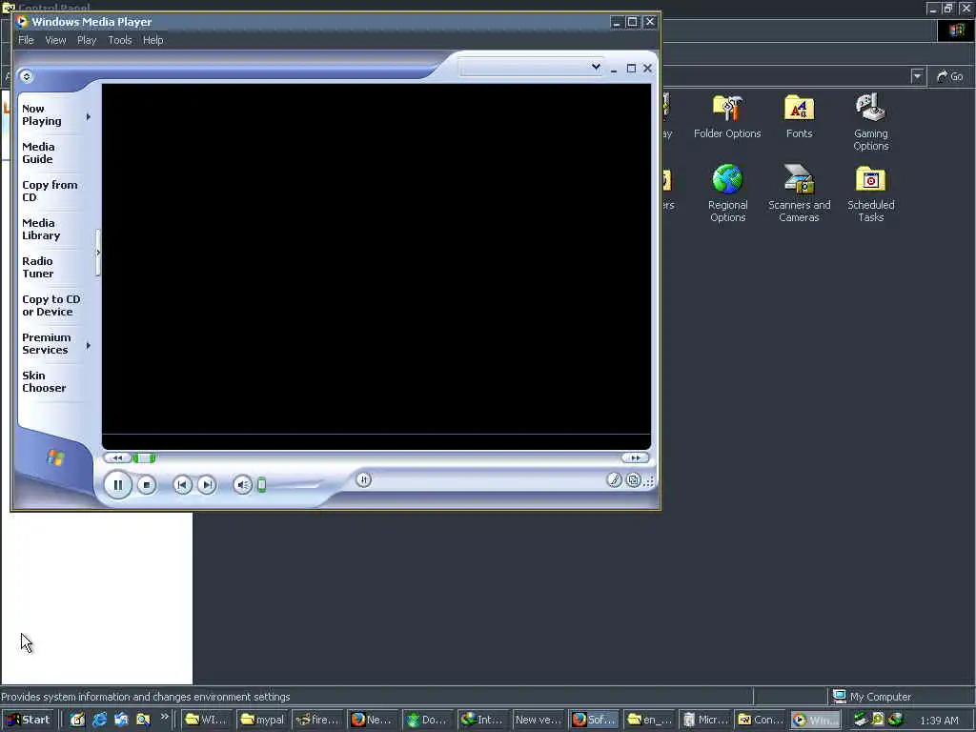976x732 pixels.
Task: Open the Control Panel address bar dropdown
Action: coord(917,76)
